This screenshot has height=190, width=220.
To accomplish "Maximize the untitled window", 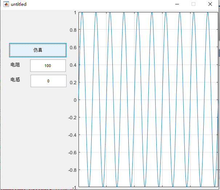I will click(193, 4).
